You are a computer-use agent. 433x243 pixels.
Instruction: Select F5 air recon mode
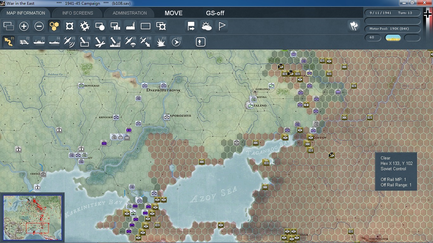coord(69,42)
